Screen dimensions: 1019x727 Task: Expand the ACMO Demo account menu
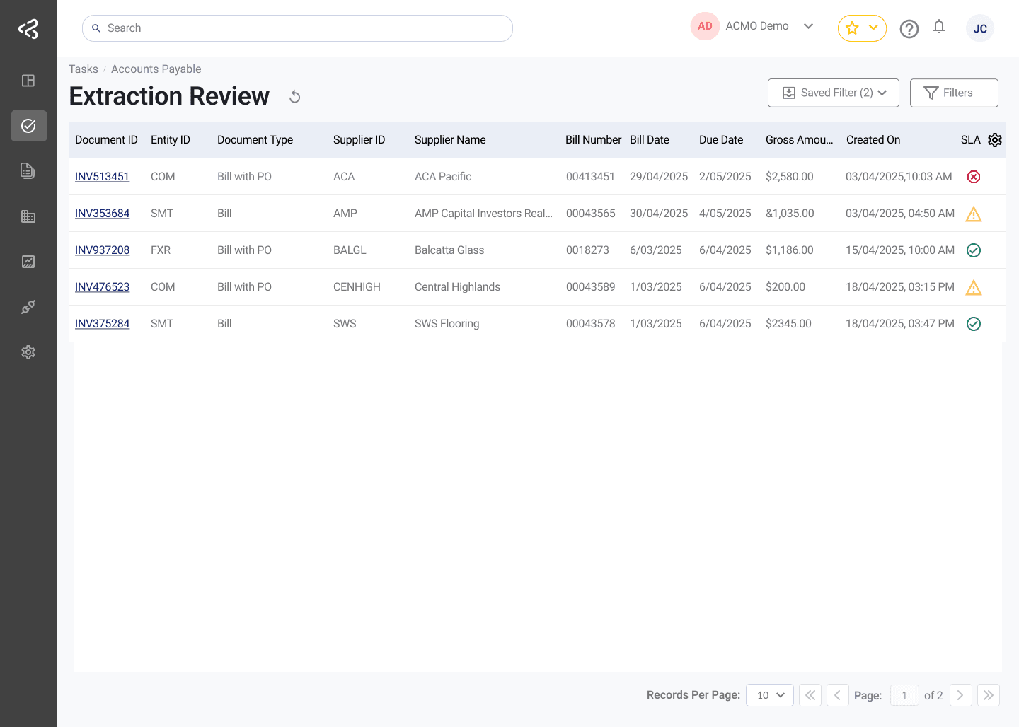(809, 26)
